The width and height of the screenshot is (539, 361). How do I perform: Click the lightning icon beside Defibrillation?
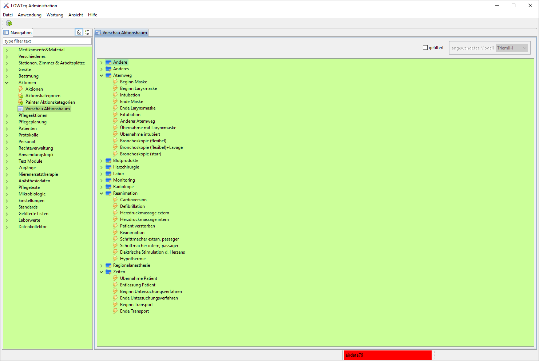point(115,206)
